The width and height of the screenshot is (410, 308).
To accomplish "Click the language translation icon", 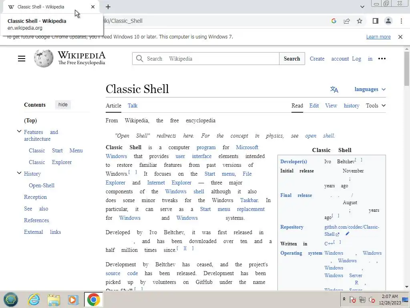I will (334, 89).
